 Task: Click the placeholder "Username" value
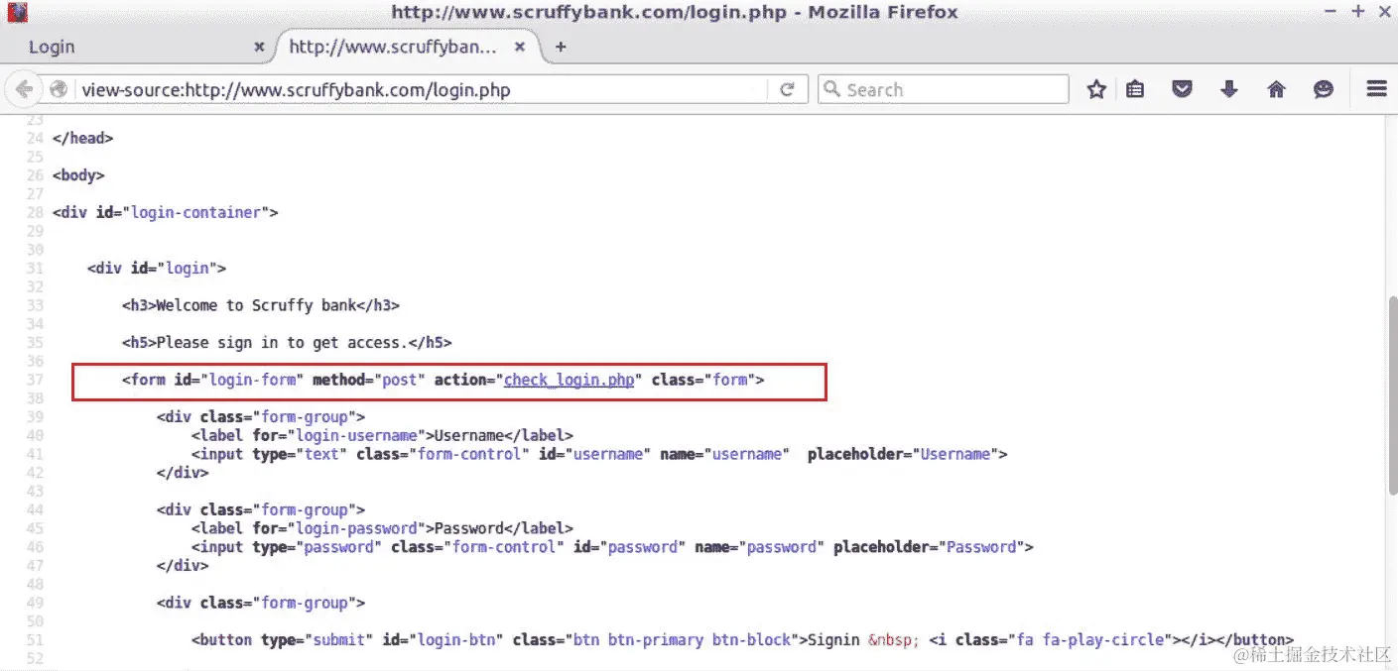pos(955,454)
